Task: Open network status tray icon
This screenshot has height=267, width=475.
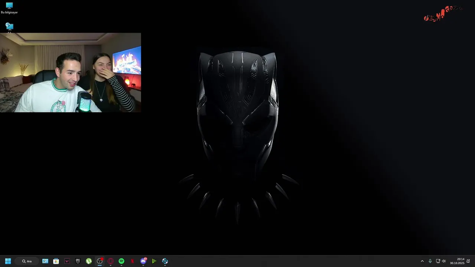Action: [x=438, y=261]
